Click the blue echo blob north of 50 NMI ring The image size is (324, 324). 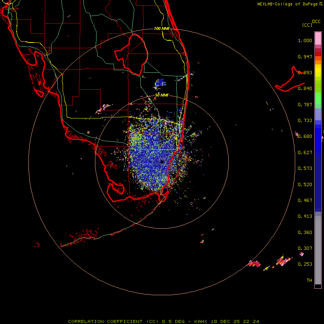160,83
